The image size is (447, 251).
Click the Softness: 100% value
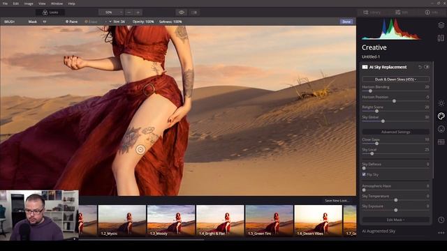(x=170, y=22)
